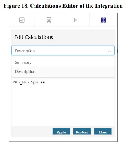
Task: Click the word Description in the field
Action: (x=25, y=51)
